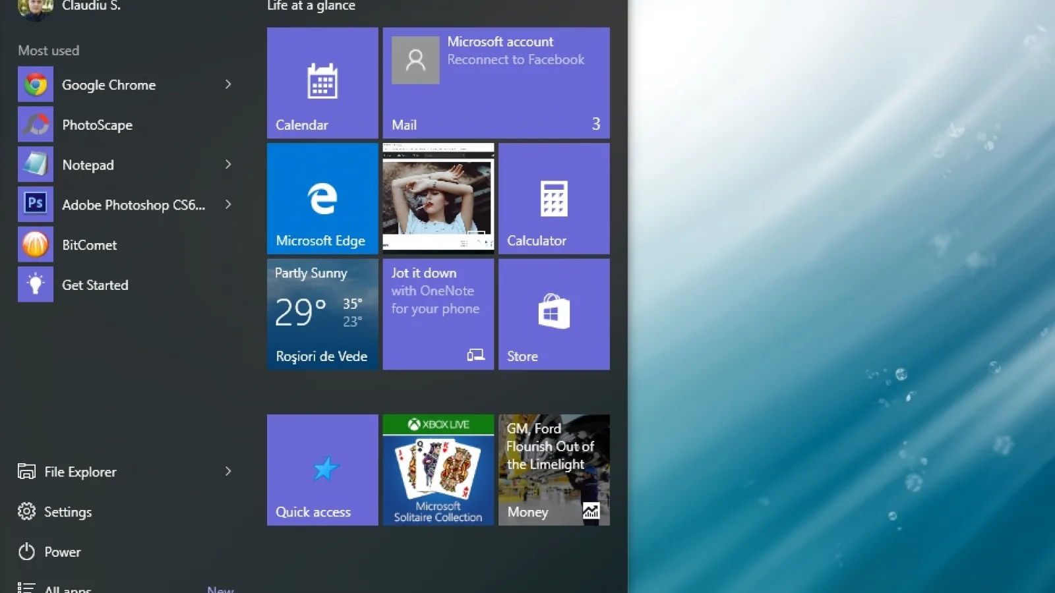The image size is (1055, 593).
Task: Open the Photos tile showing a woman
Action: [x=438, y=198]
